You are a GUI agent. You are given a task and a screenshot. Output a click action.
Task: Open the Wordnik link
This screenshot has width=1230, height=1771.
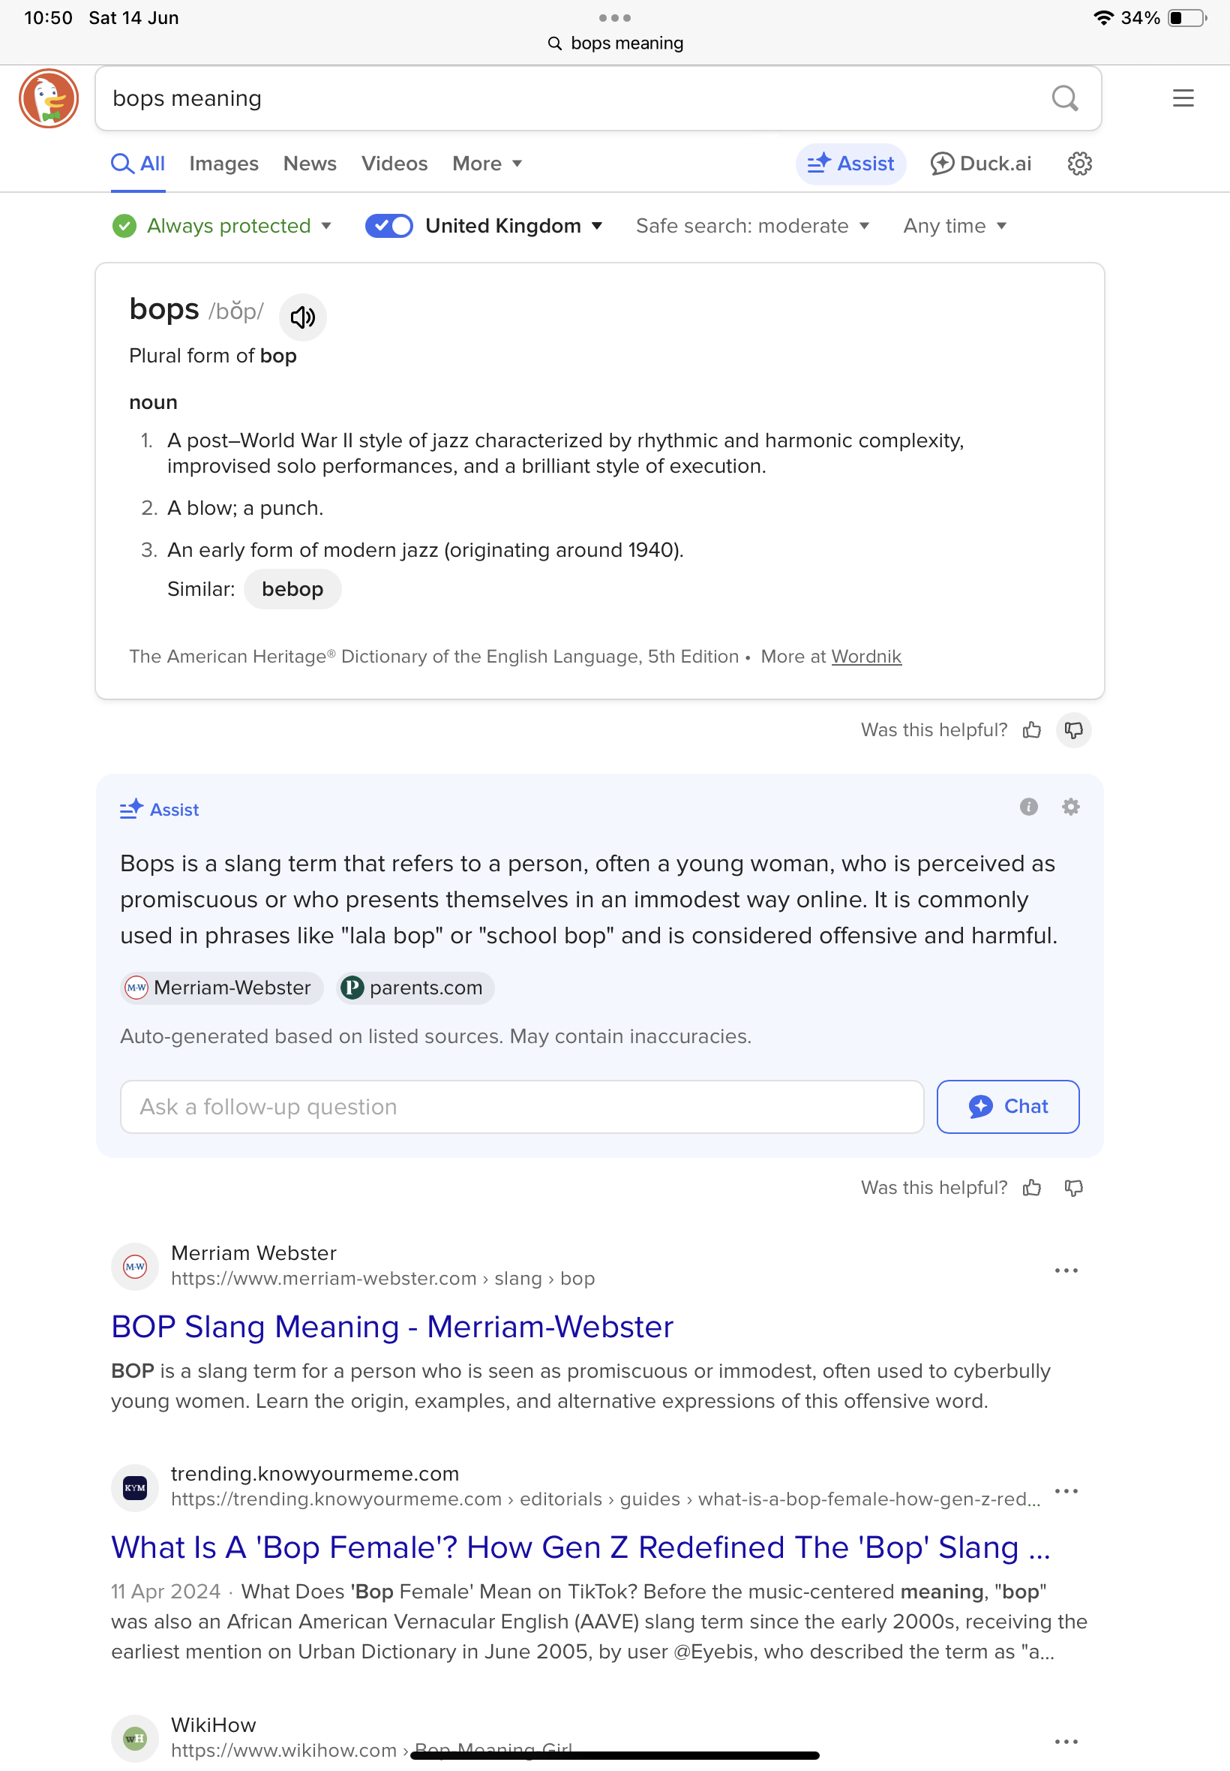click(x=865, y=657)
